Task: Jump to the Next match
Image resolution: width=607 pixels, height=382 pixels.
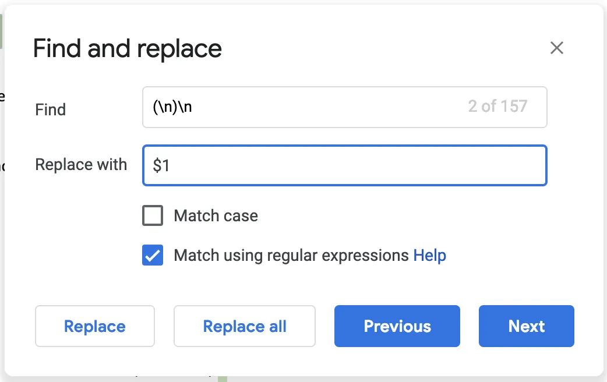Action: pos(527,326)
